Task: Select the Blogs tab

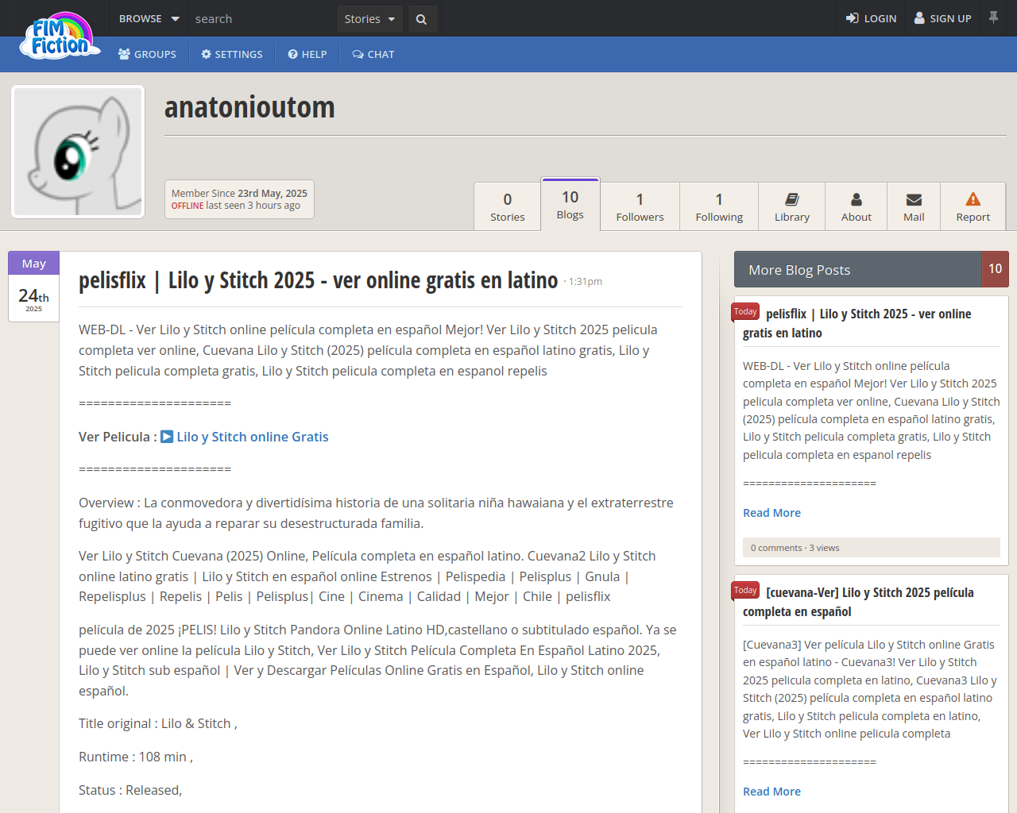Action: click(x=570, y=204)
